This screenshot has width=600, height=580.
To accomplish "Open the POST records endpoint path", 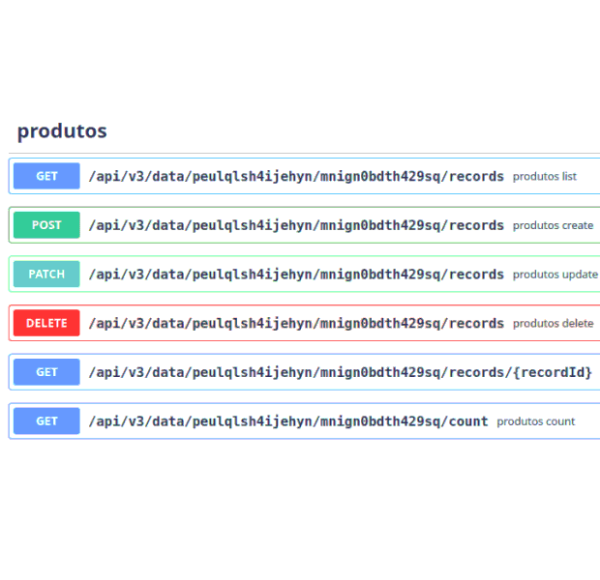I will [296, 225].
